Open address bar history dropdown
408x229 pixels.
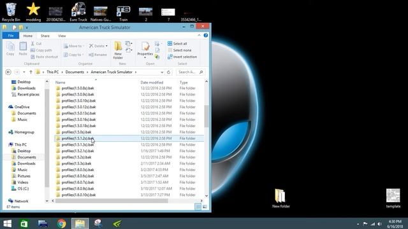tap(162, 72)
